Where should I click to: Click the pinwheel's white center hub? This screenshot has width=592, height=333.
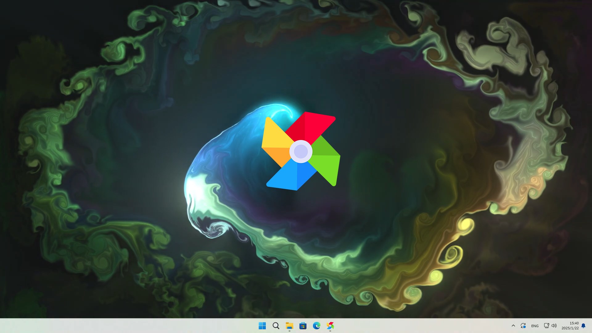coord(301,151)
